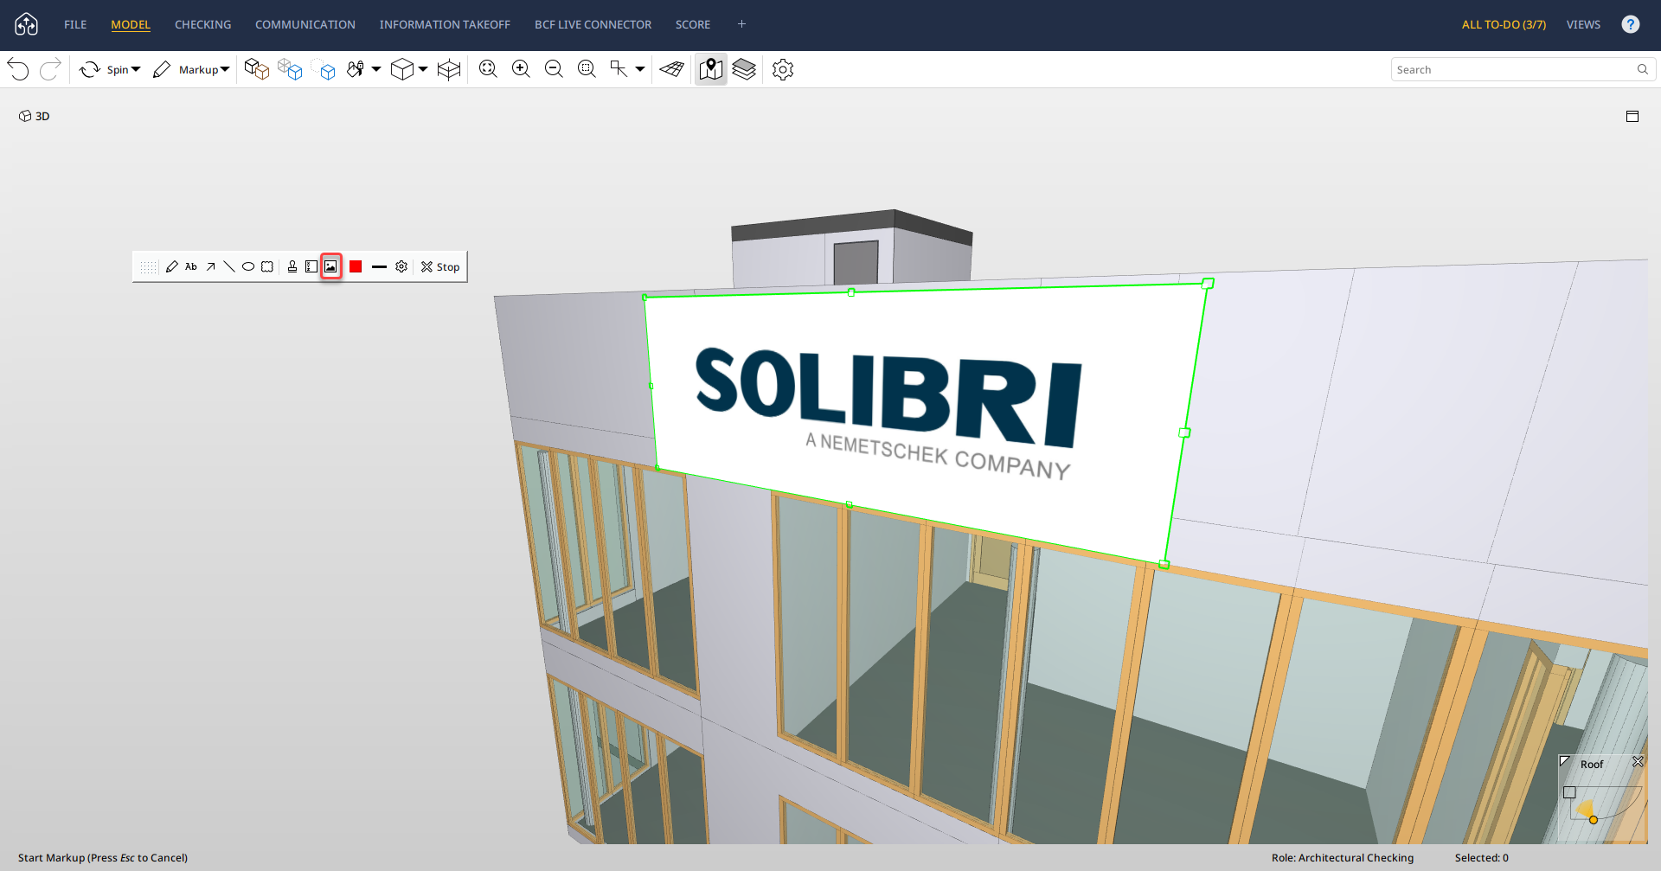Select the ellipse markup tool
This screenshot has width=1661, height=871.
(x=248, y=266)
